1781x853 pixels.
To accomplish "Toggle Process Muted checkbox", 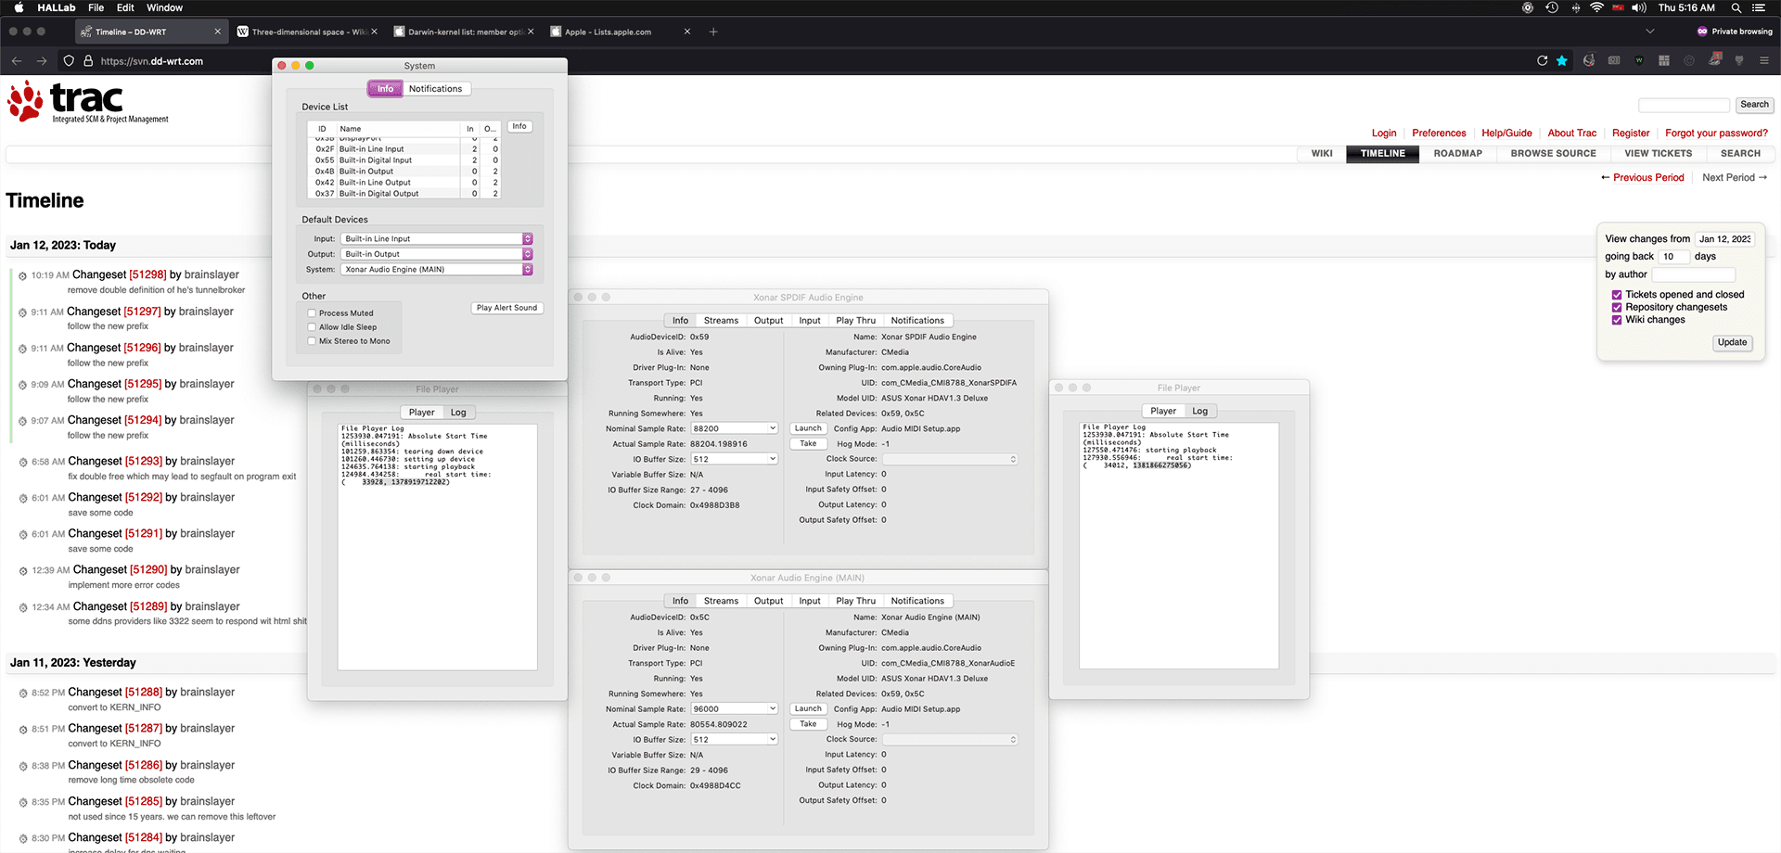I will tap(312, 313).
